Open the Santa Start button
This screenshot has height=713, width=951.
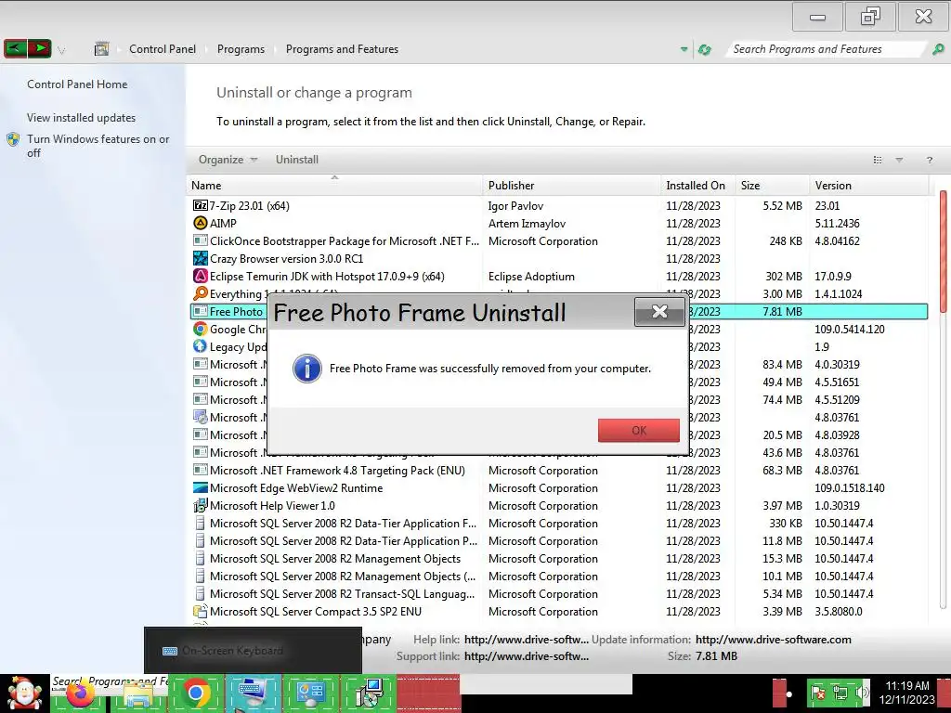[24, 694]
